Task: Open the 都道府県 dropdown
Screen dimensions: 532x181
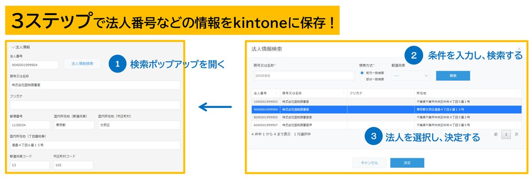Action: point(411,76)
